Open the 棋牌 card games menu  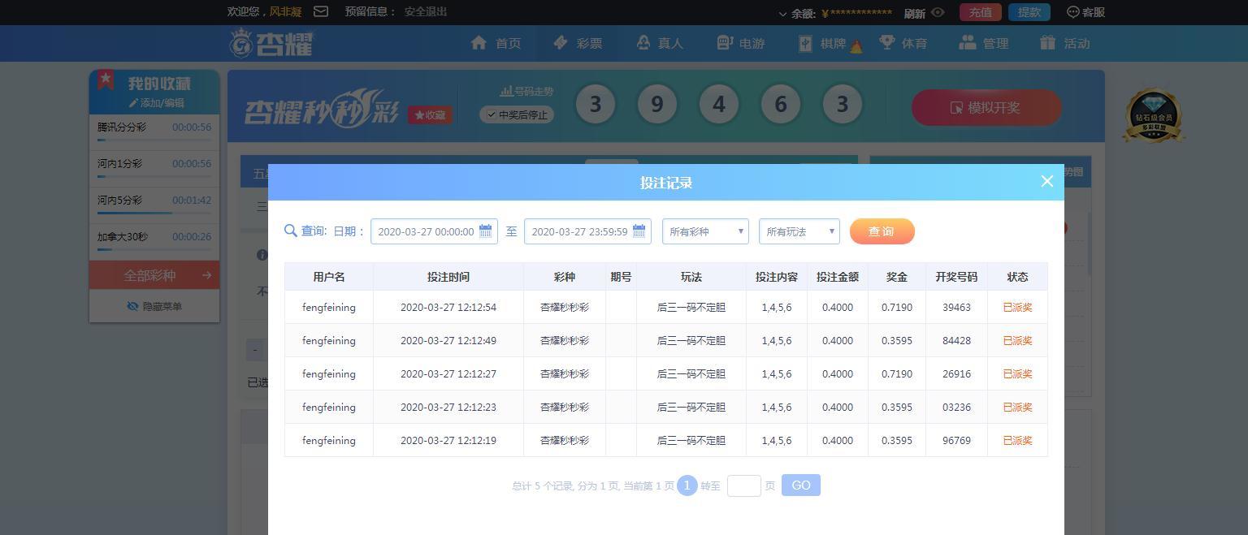(x=822, y=43)
